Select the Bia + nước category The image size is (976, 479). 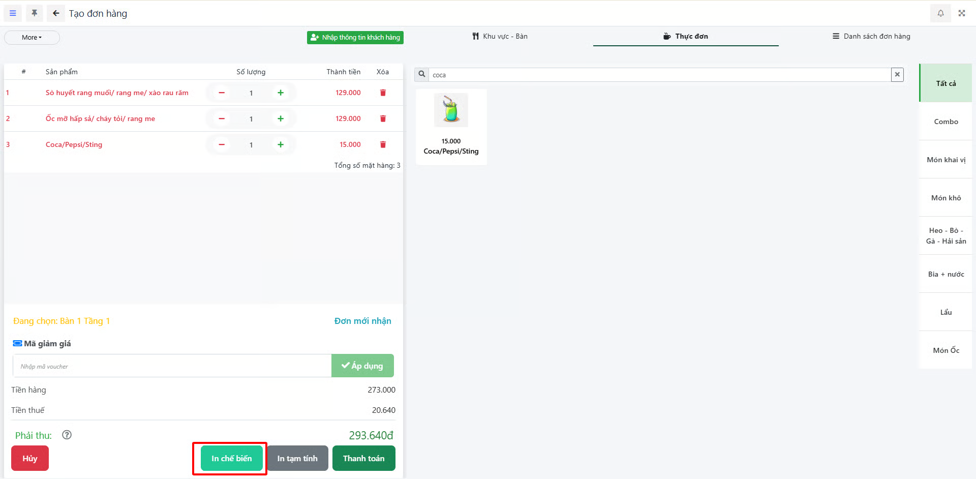click(945, 274)
